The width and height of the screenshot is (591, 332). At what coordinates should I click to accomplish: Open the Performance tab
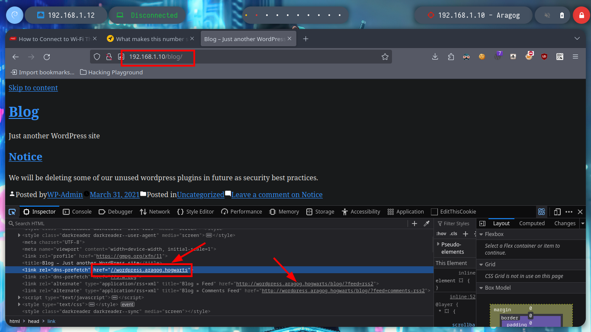point(241,212)
